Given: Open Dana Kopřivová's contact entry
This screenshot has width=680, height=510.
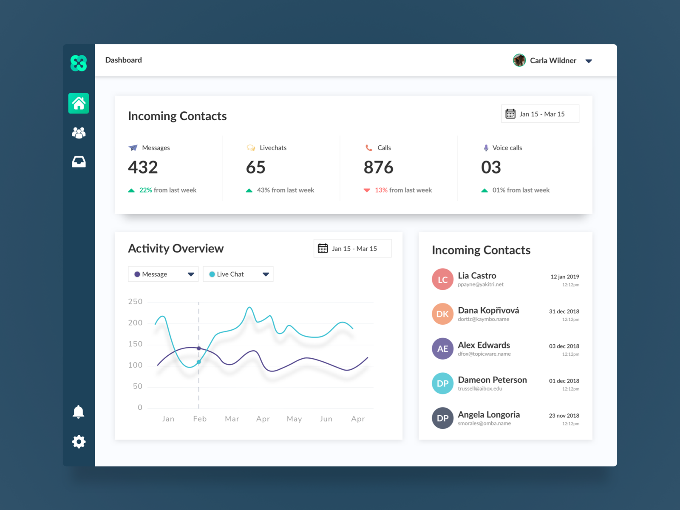Looking at the screenshot, I should coord(506,314).
